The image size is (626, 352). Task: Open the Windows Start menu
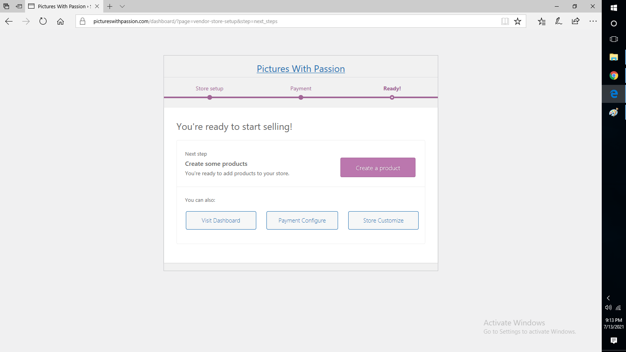click(614, 7)
